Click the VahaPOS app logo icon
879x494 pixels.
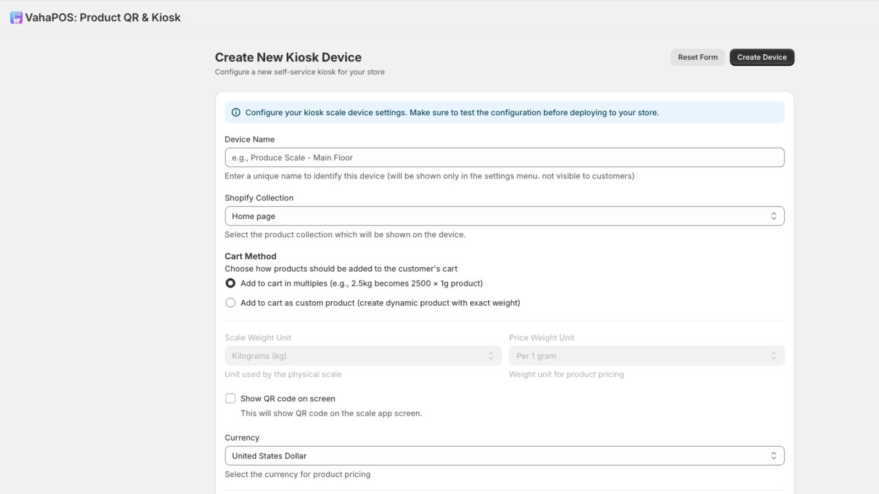point(16,17)
